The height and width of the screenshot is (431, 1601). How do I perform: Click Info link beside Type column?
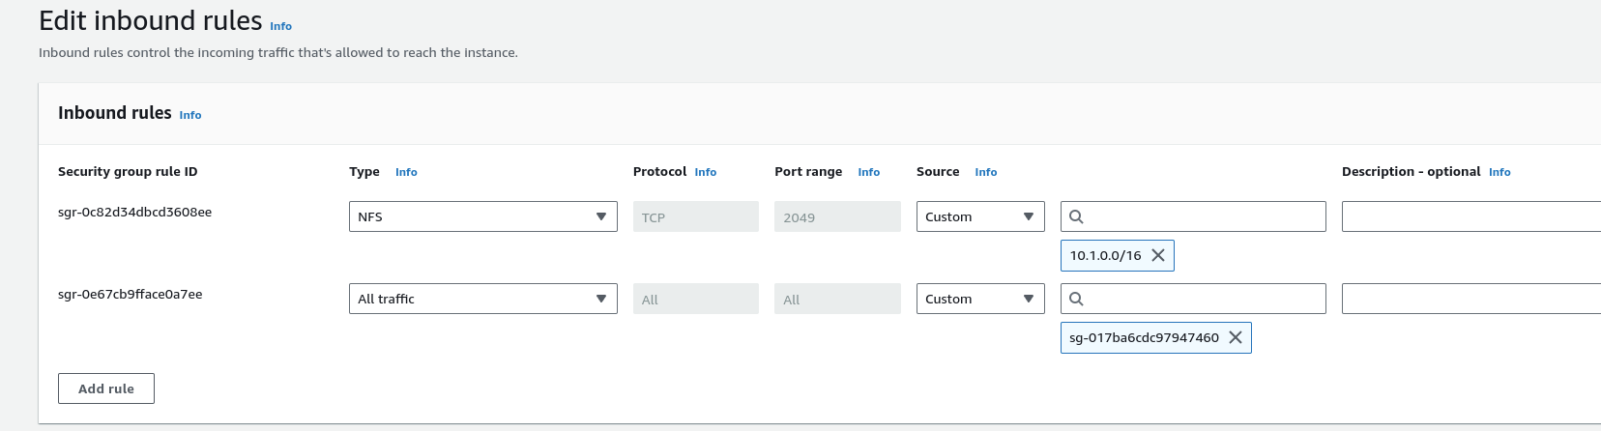(x=406, y=172)
